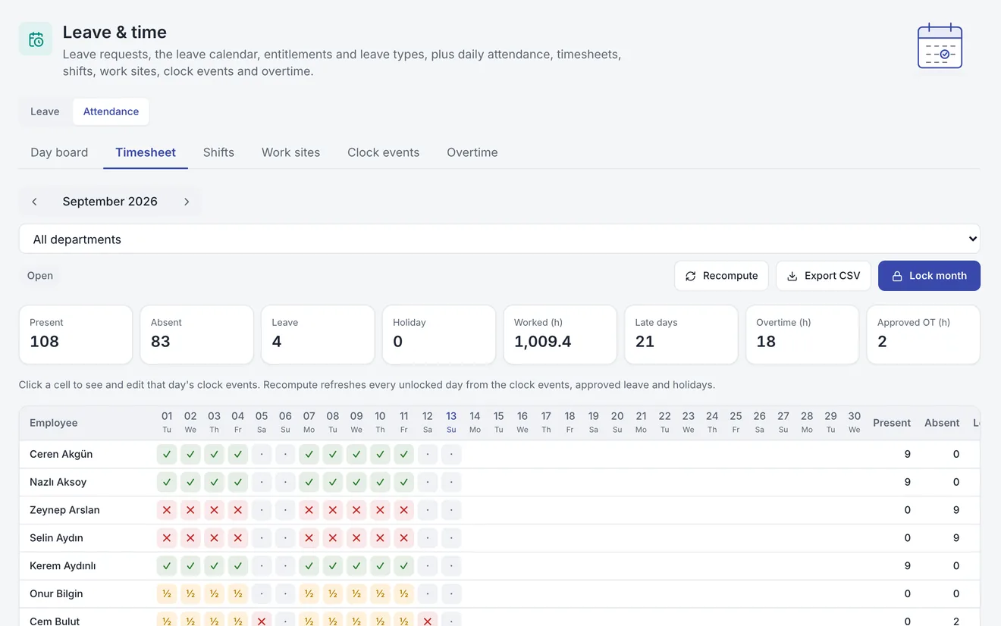Click the day 13 Su column header
Viewport: 1001px width, 626px height.
pyautogui.click(x=451, y=422)
